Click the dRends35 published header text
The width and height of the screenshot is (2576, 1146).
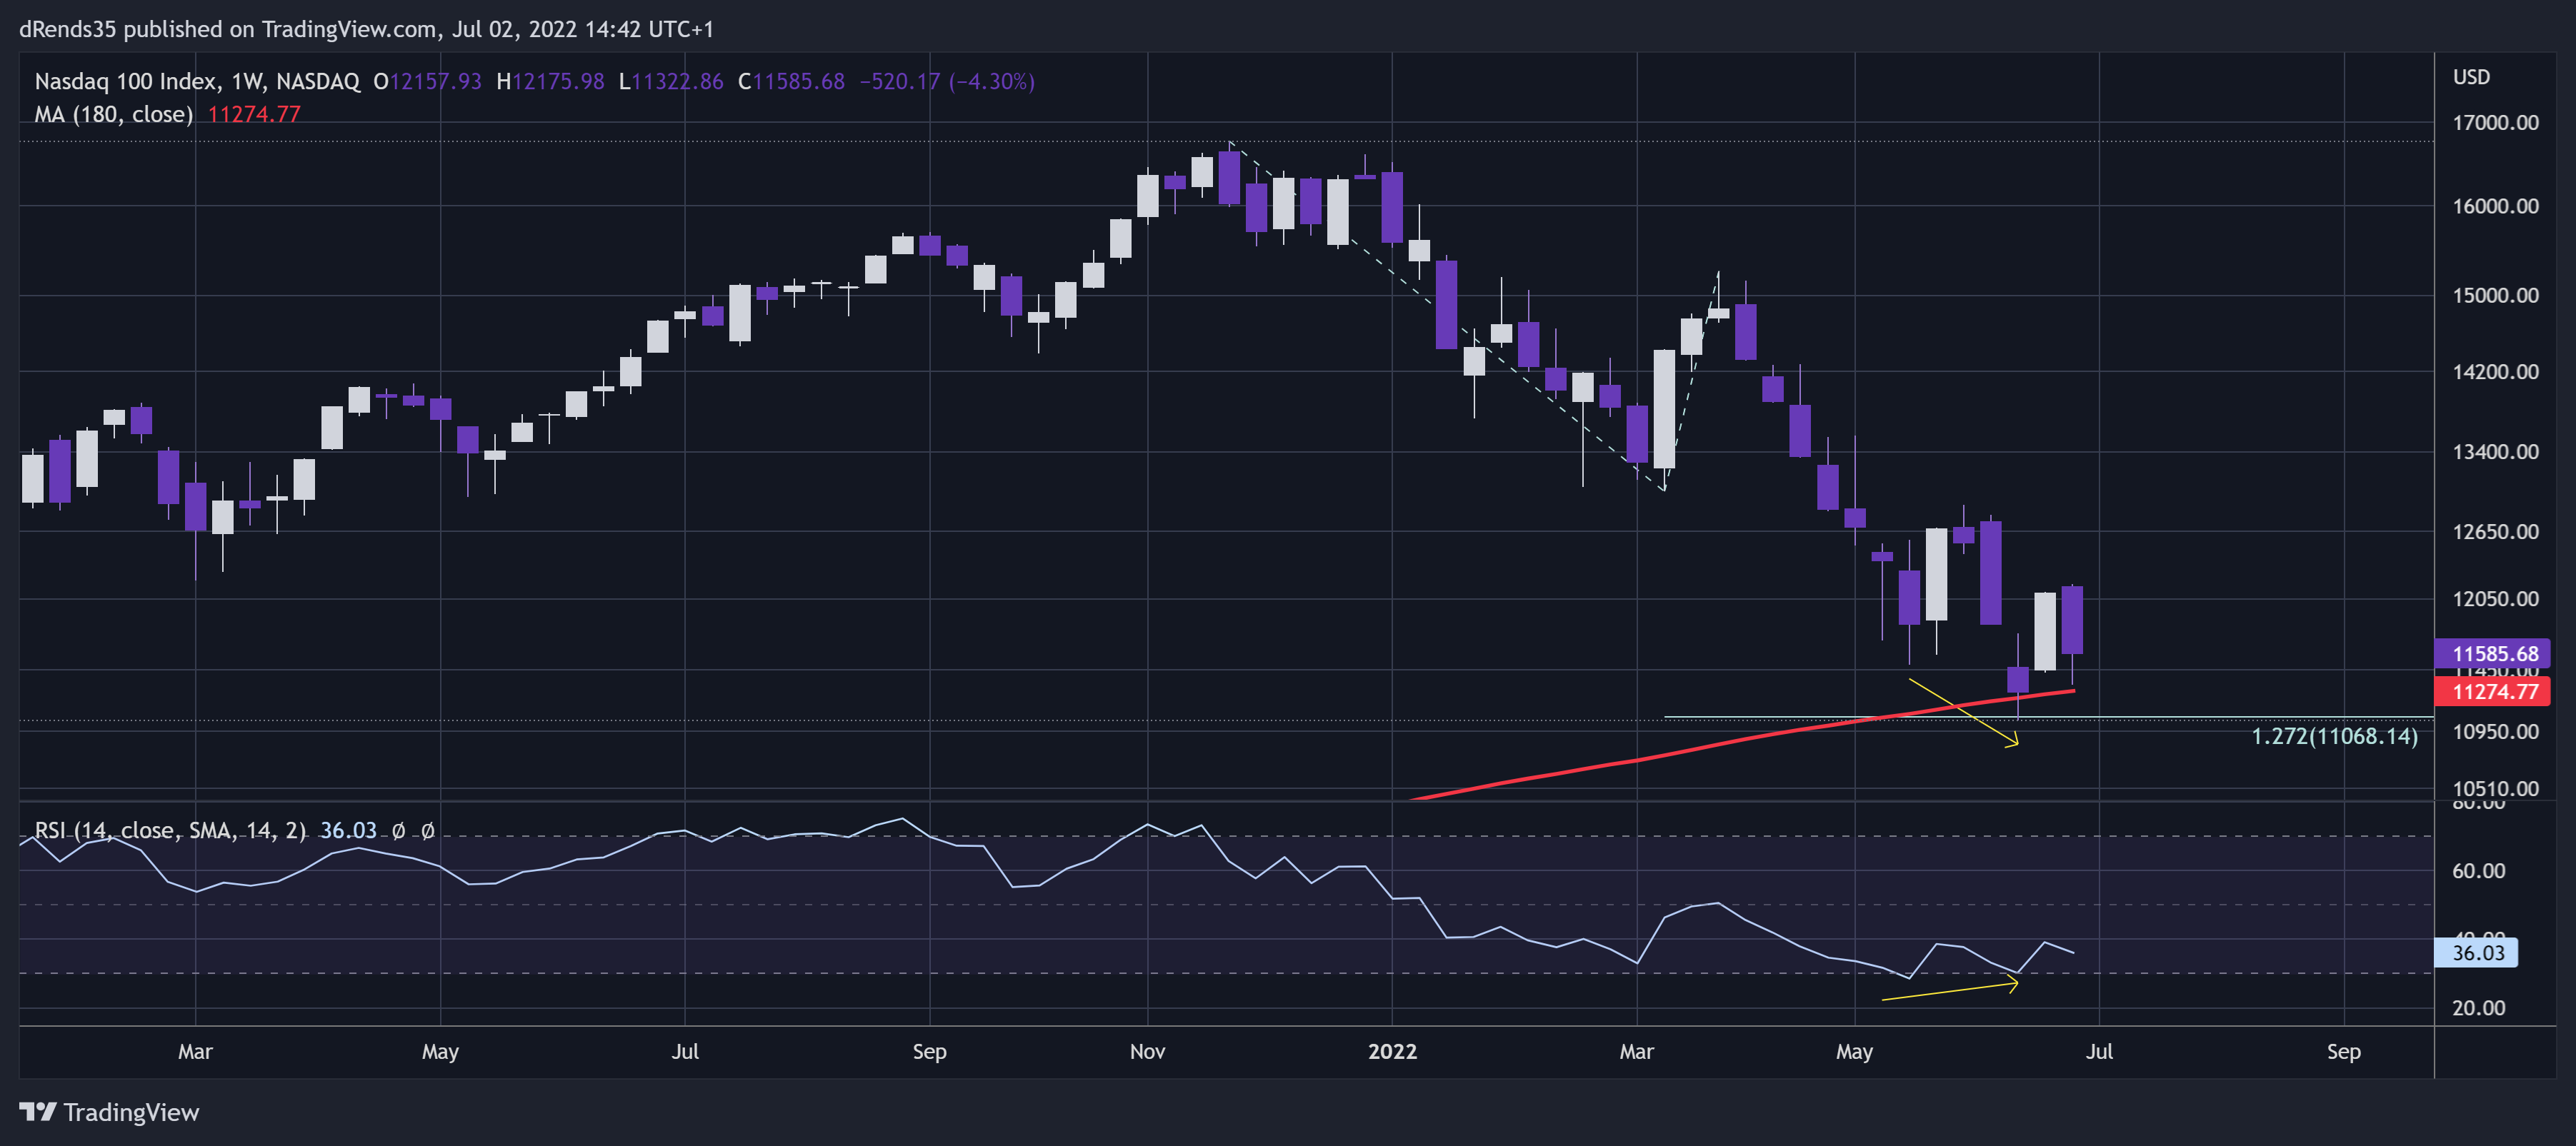pos(367,29)
